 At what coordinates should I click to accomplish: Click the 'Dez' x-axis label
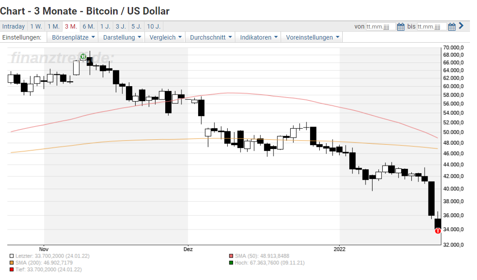(188, 249)
